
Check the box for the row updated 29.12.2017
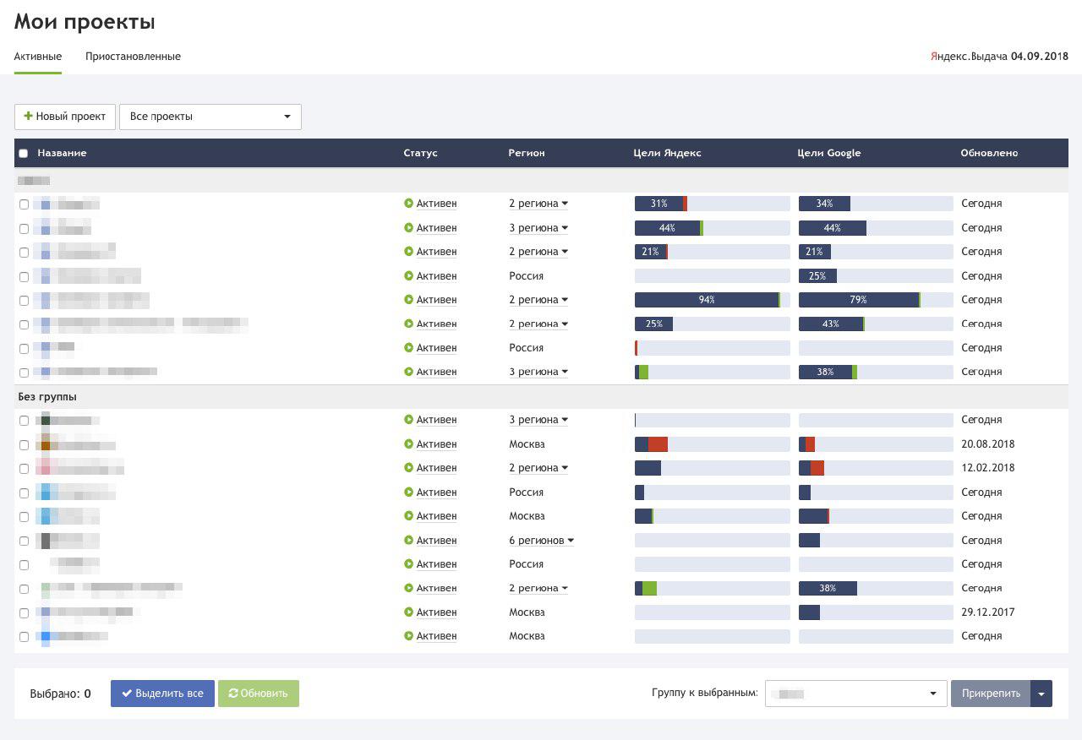(24, 612)
